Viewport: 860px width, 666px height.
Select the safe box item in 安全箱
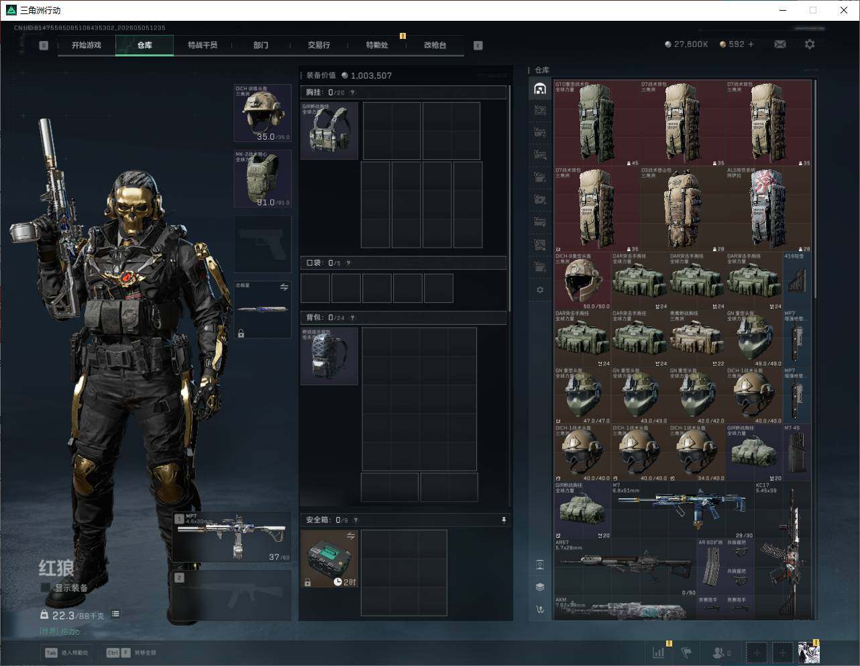click(x=329, y=559)
